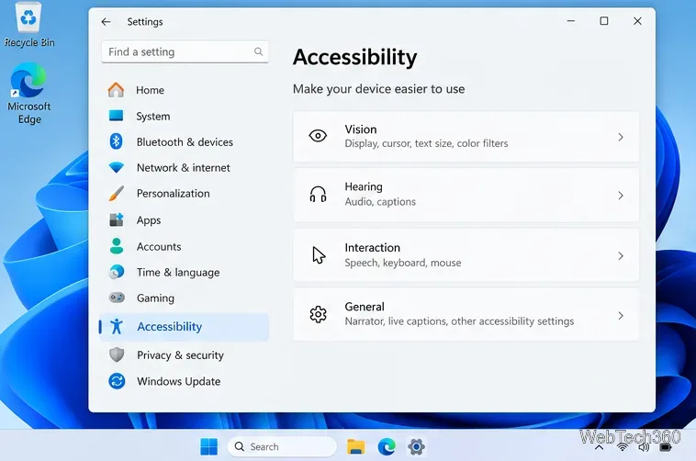Go back with the Settings back arrow
696x461 pixels.
pos(106,22)
